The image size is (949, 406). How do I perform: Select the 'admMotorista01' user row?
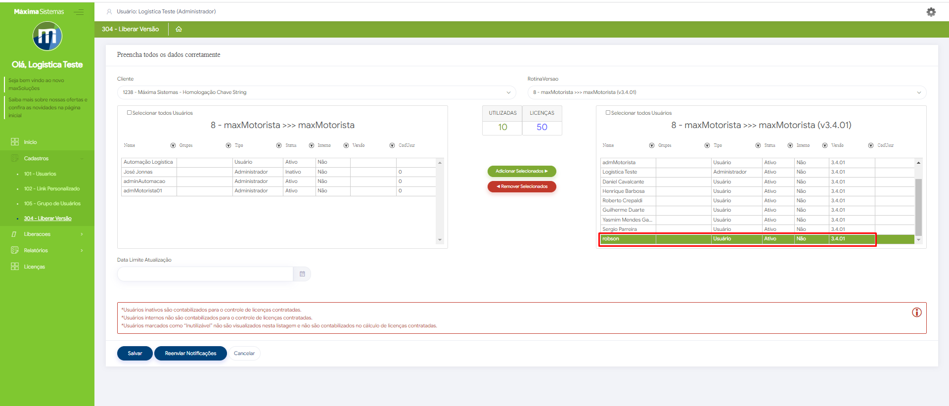pos(278,191)
